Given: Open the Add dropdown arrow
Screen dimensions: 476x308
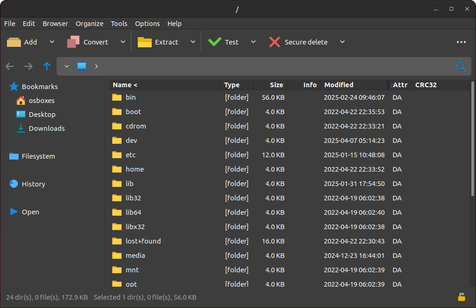Looking at the screenshot, I should [x=52, y=42].
